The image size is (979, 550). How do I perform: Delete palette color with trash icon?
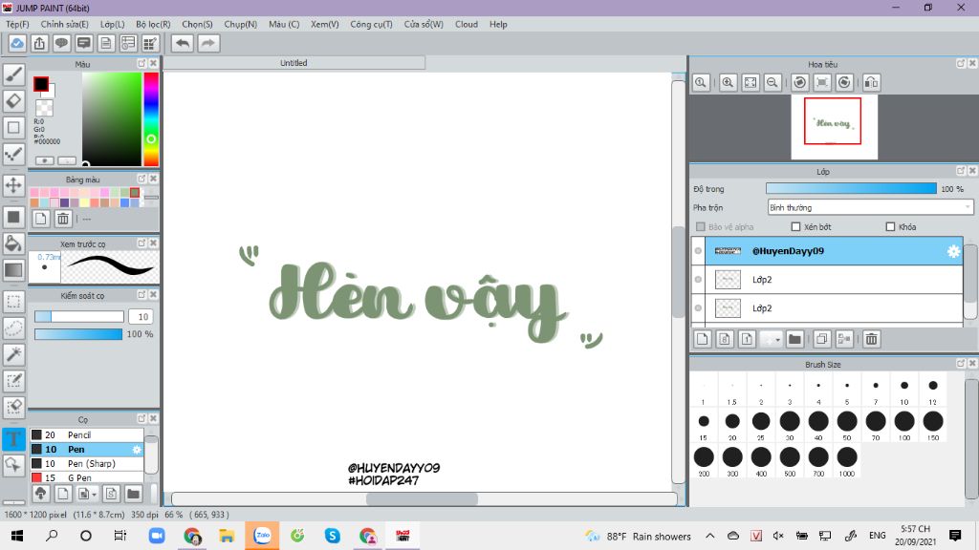pos(63,219)
